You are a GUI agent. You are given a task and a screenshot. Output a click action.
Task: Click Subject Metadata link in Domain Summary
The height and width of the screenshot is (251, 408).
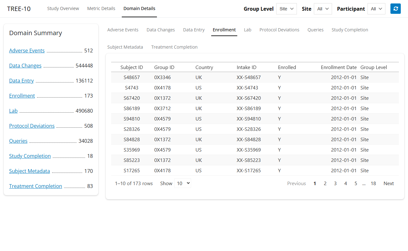[x=30, y=171]
